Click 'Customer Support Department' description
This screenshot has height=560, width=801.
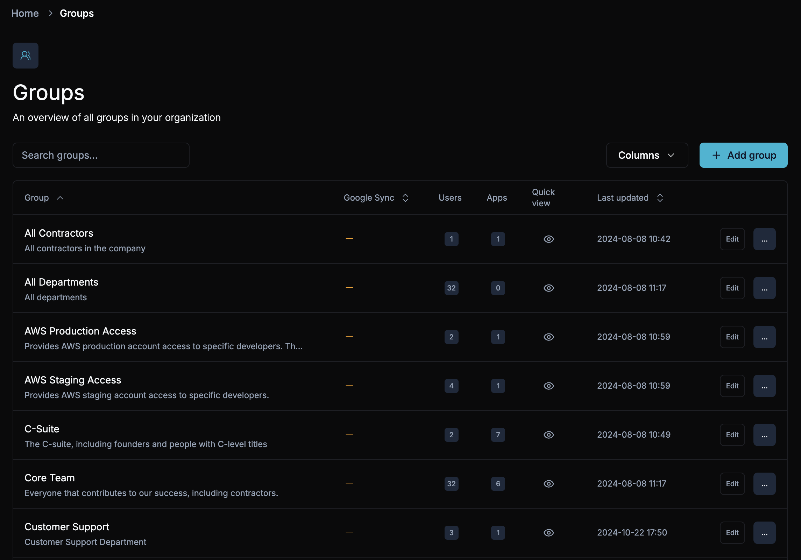point(85,542)
